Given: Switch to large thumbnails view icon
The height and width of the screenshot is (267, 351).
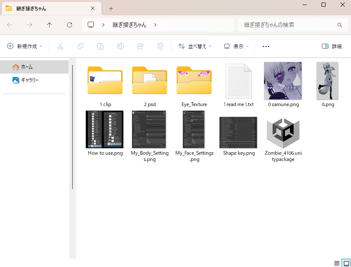Looking at the screenshot, I should tap(346, 263).
